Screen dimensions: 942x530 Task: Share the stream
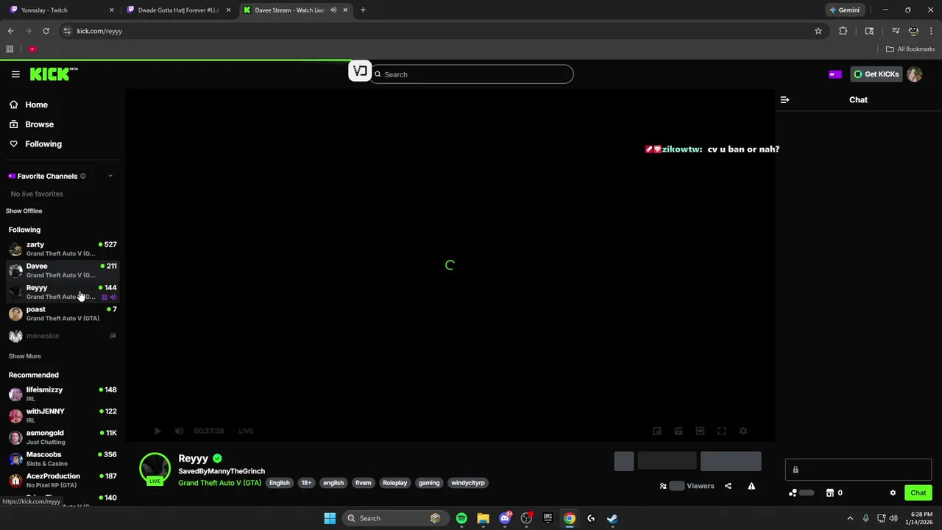coord(728,486)
